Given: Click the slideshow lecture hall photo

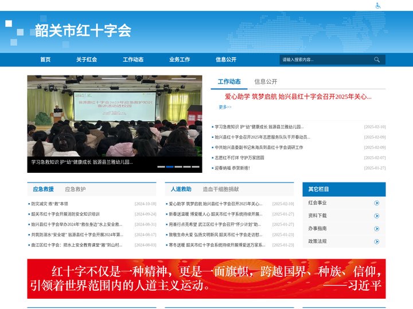Looking at the screenshot, I should tap(115, 116).
